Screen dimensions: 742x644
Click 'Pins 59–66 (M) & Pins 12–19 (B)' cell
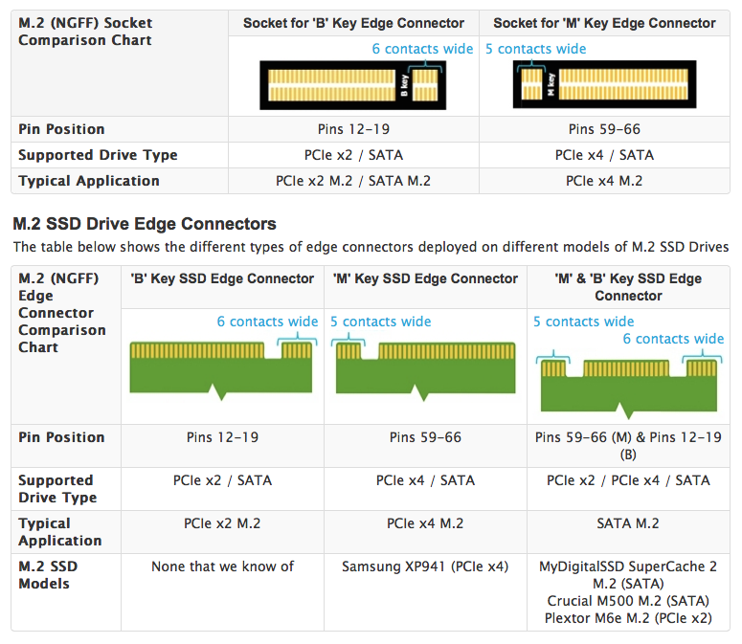click(628, 446)
